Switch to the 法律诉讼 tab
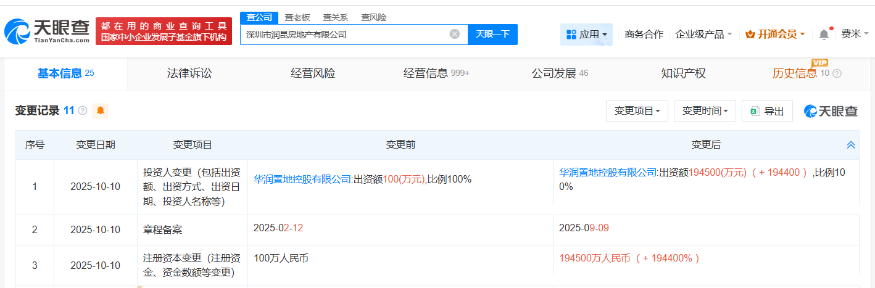The width and height of the screenshot is (875, 288). coord(189,74)
